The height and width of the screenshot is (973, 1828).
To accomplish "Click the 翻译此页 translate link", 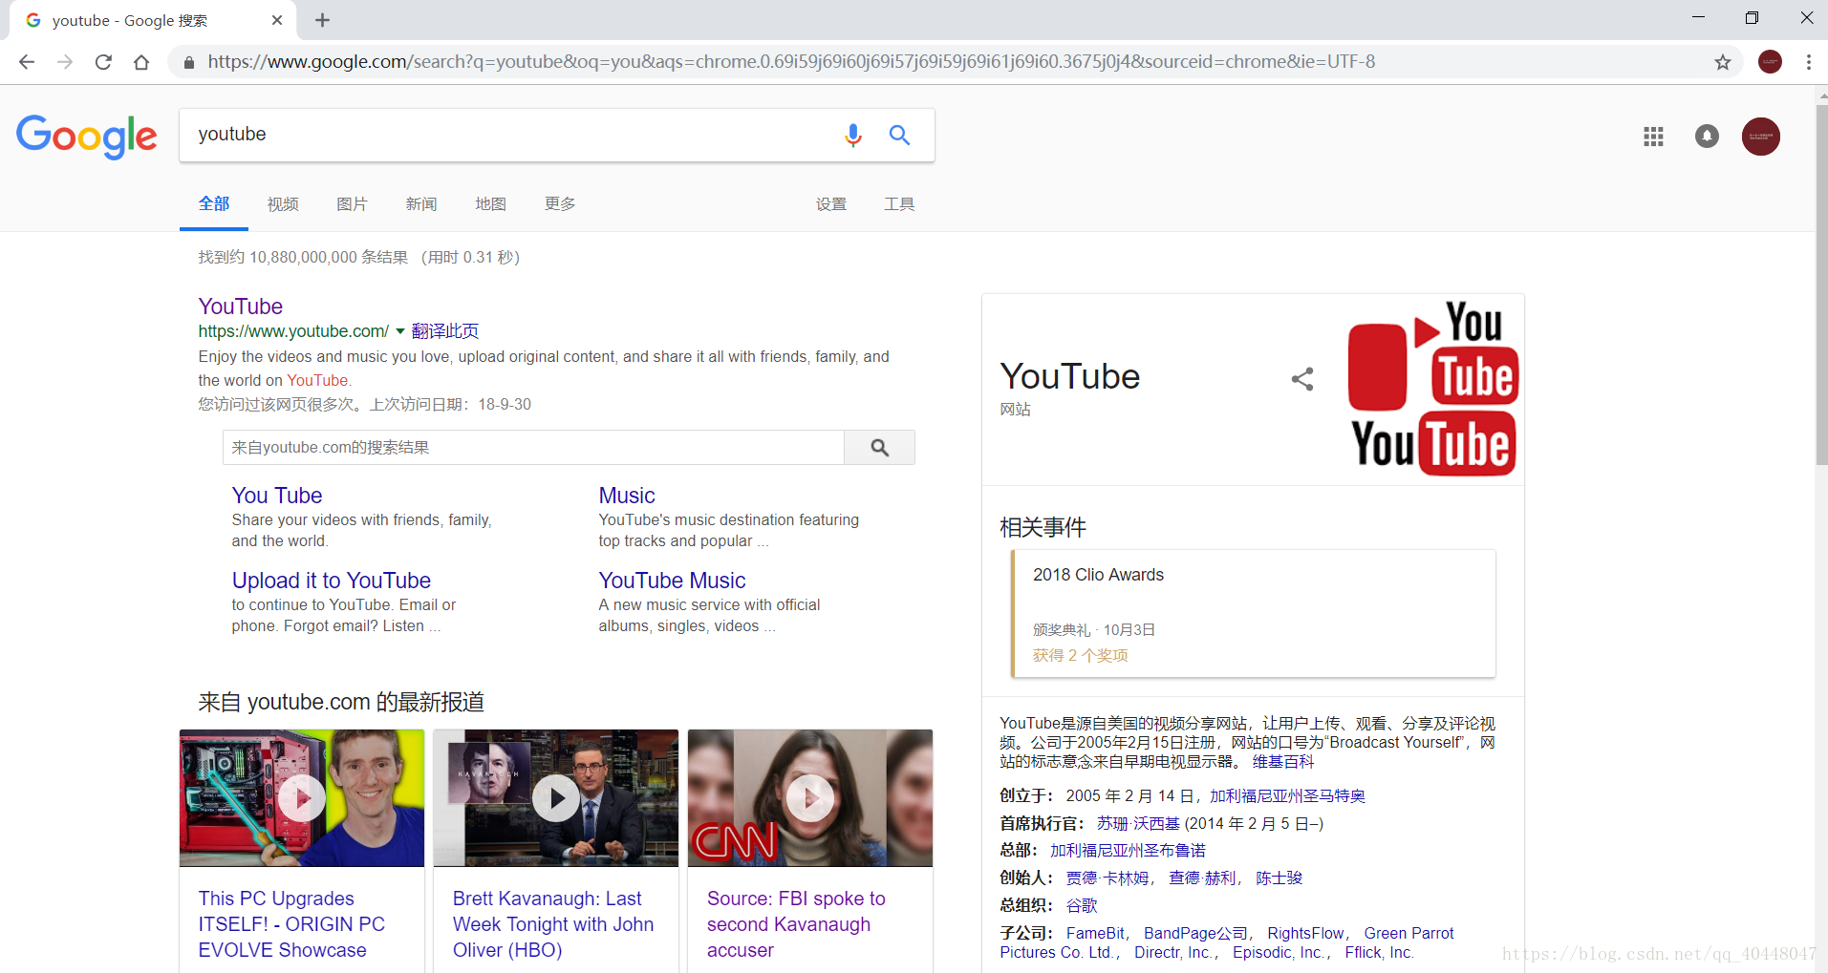I will [x=445, y=331].
